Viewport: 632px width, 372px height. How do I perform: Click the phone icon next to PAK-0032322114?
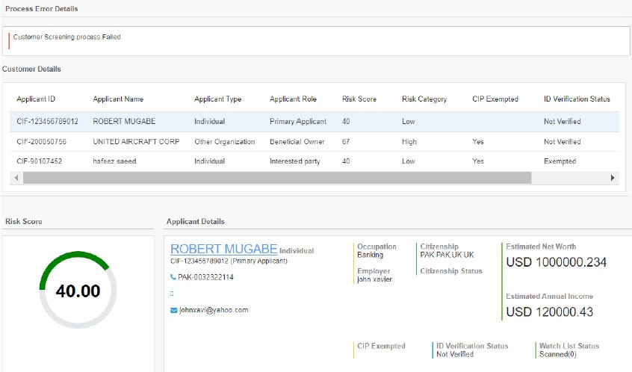[173, 277]
